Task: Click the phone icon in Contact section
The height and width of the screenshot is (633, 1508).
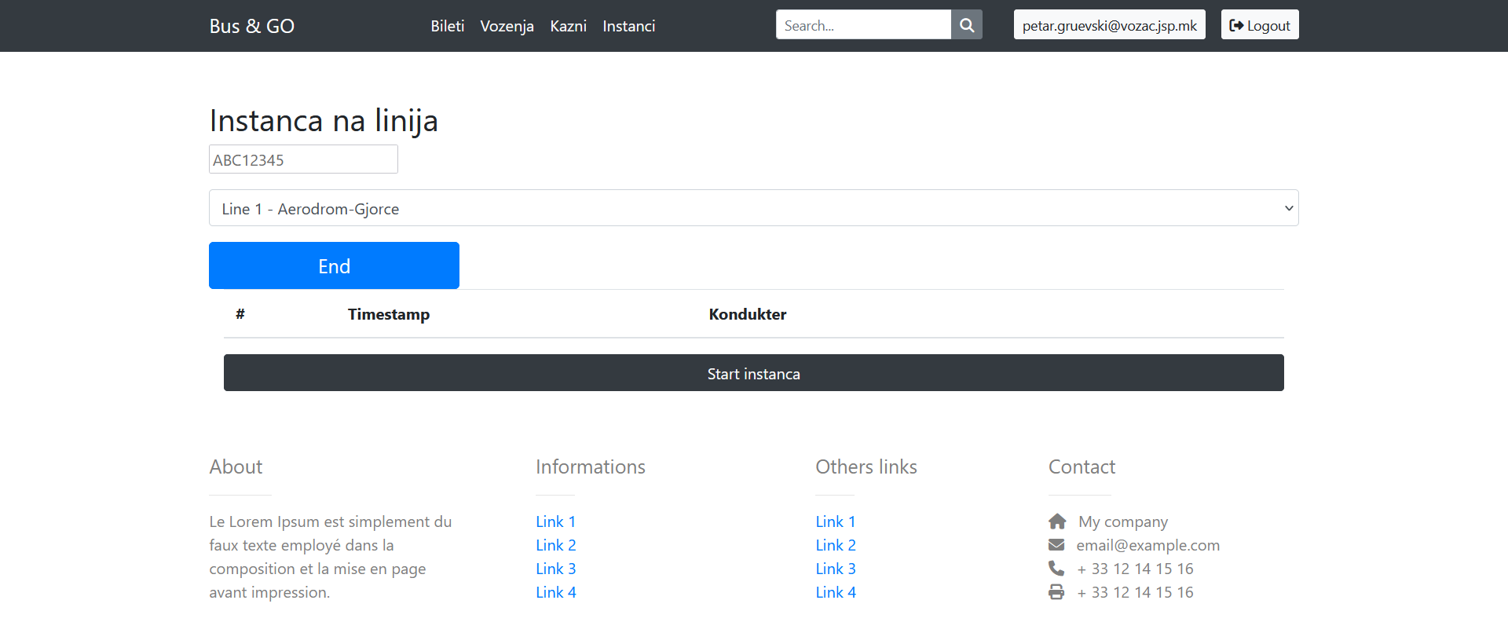Action: click(x=1056, y=569)
